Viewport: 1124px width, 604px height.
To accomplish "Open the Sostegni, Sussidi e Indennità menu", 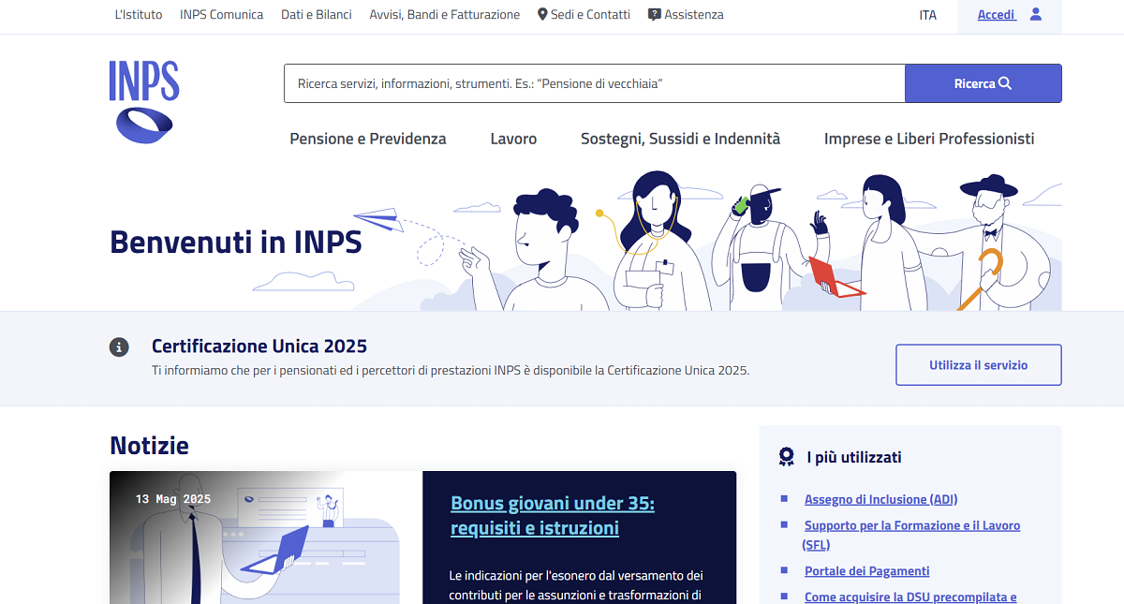I will [680, 138].
